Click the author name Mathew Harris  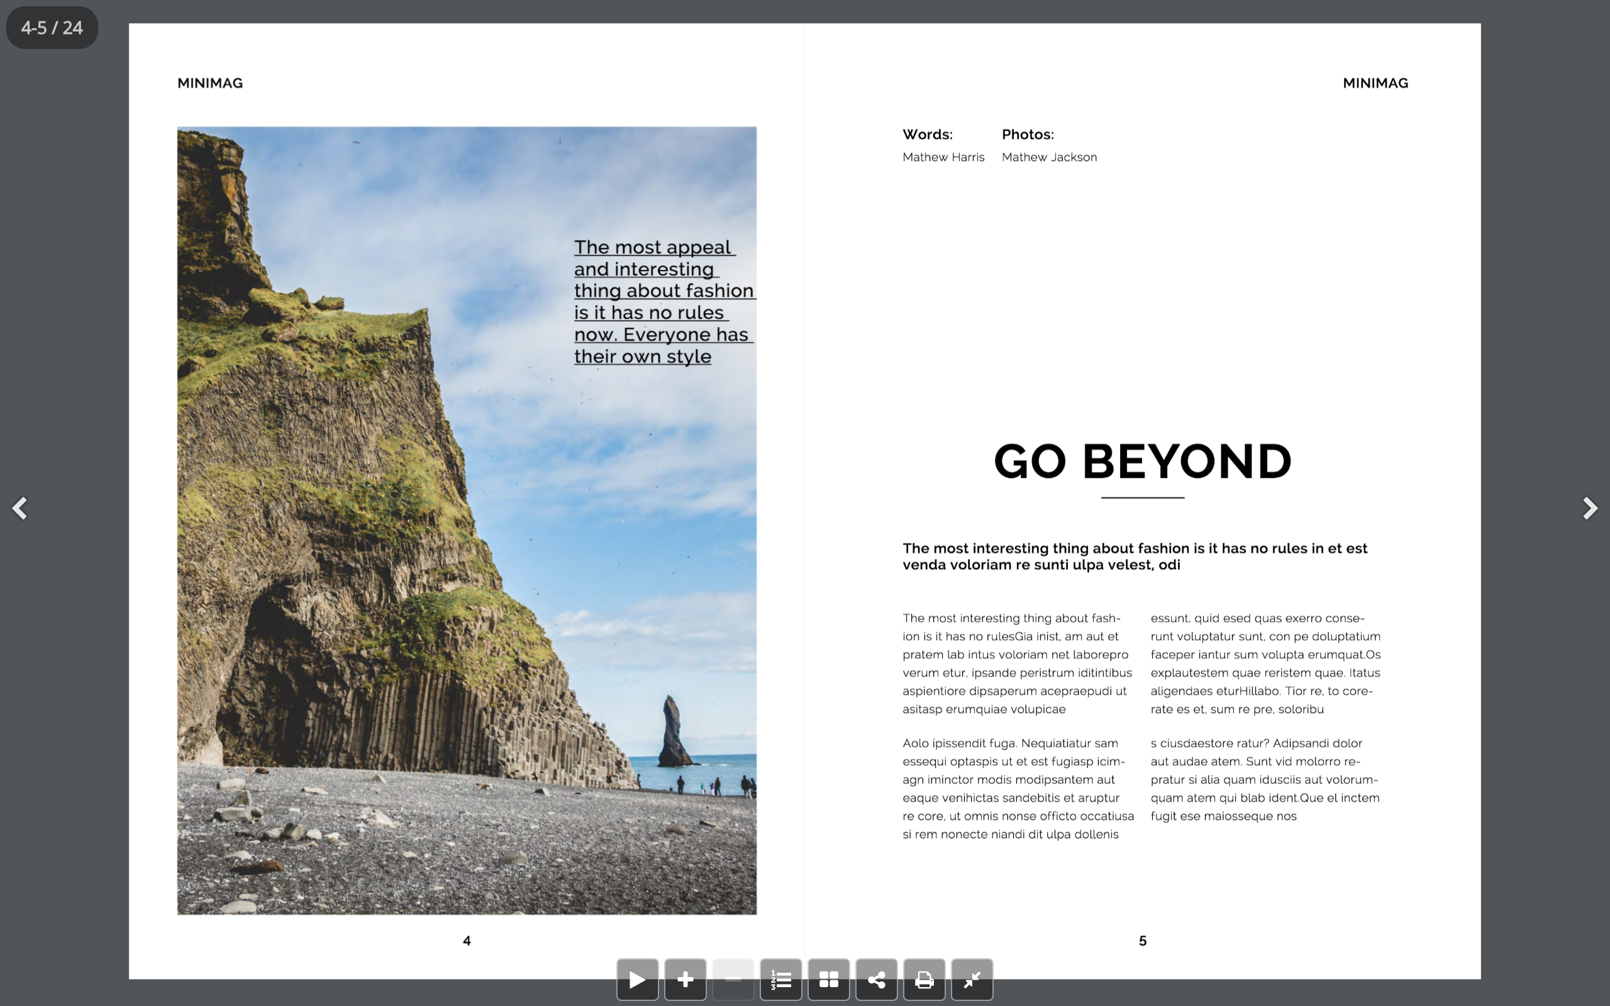[x=943, y=157]
